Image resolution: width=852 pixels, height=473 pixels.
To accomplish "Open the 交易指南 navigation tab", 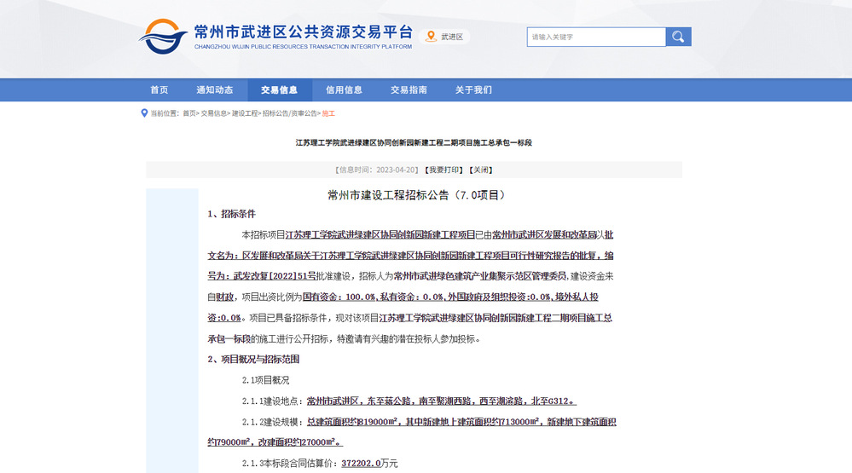I will pos(409,90).
